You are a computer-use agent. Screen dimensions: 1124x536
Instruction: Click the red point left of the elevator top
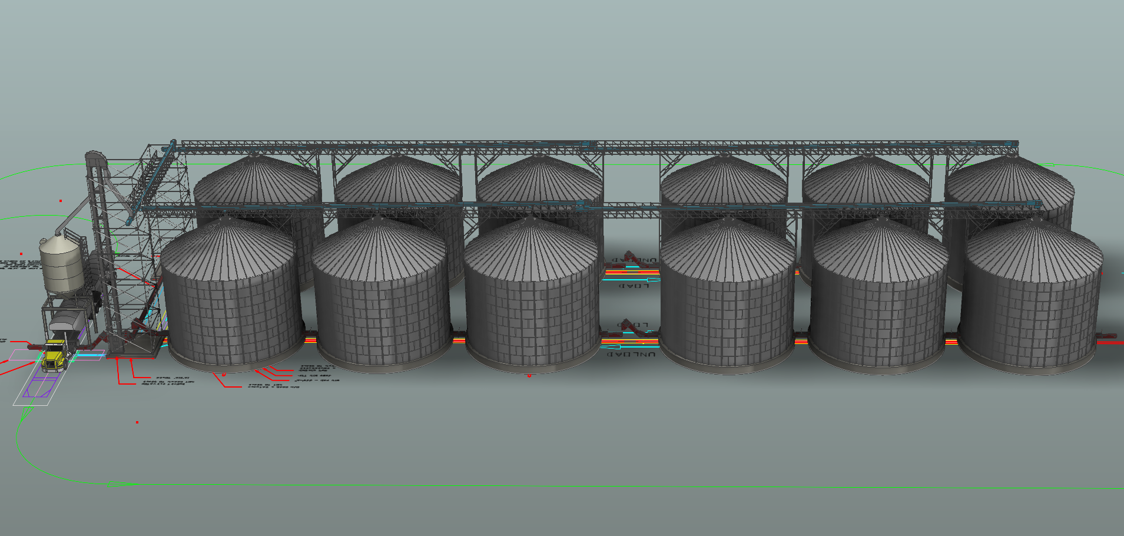61,201
